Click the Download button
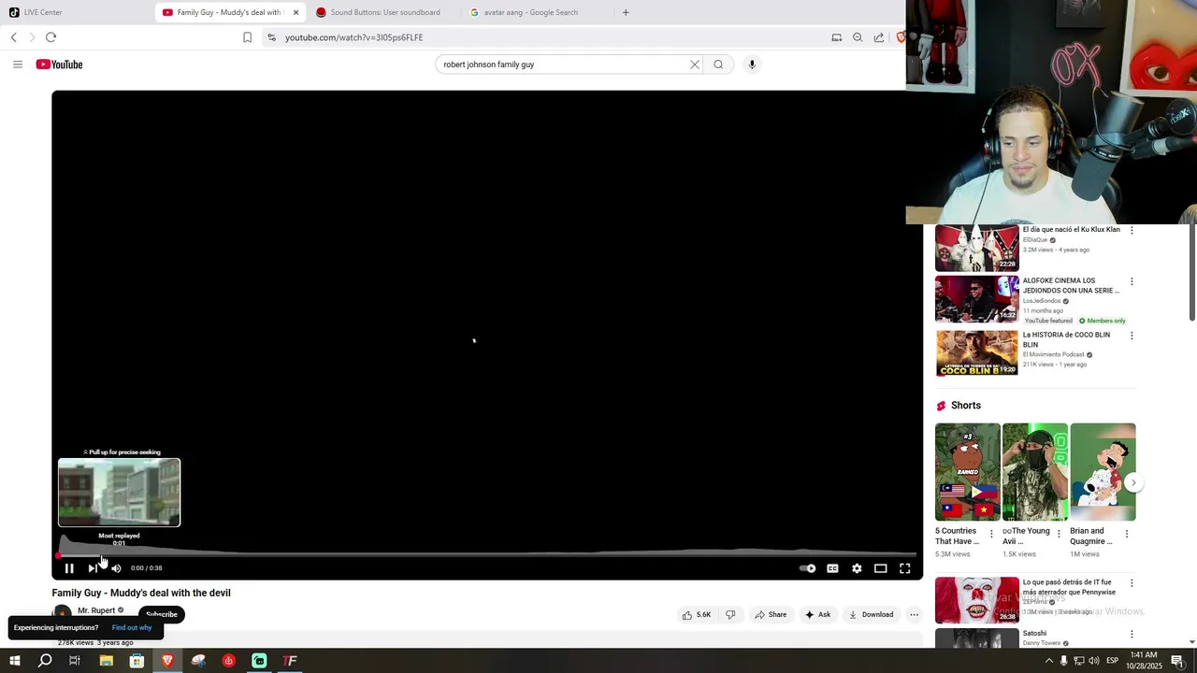The height and width of the screenshot is (673, 1197). pyautogui.click(x=871, y=615)
